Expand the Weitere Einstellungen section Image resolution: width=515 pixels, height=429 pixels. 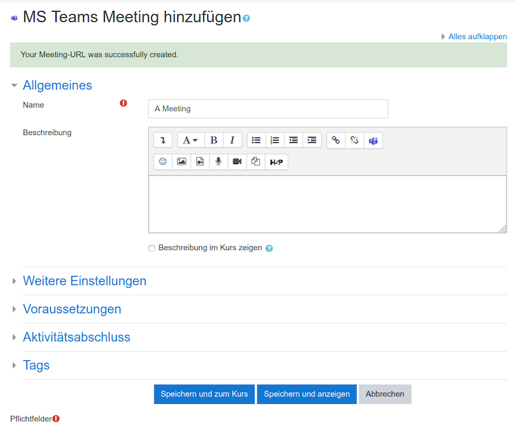click(84, 281)
